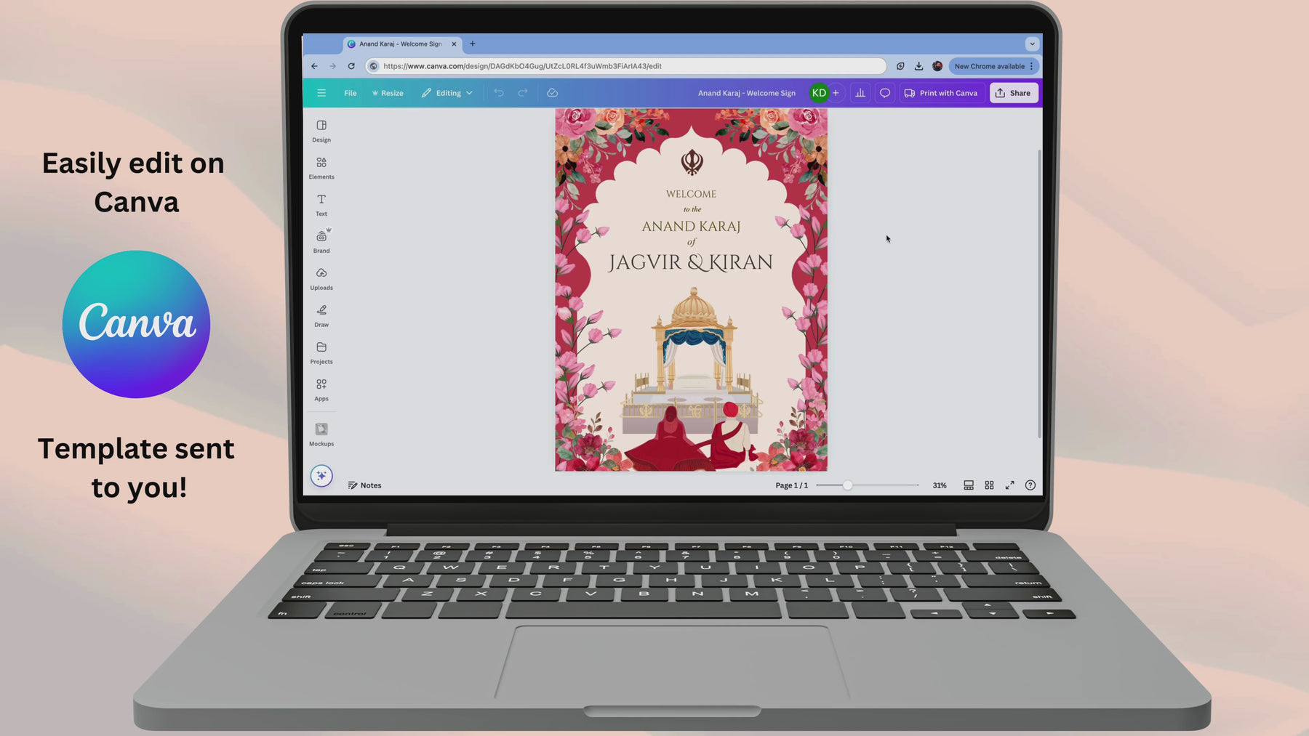Image resolution: width=1309 pixels, height=736 pixels.
Task: Open Chrome profile avatar
Action: coord(937,66)
